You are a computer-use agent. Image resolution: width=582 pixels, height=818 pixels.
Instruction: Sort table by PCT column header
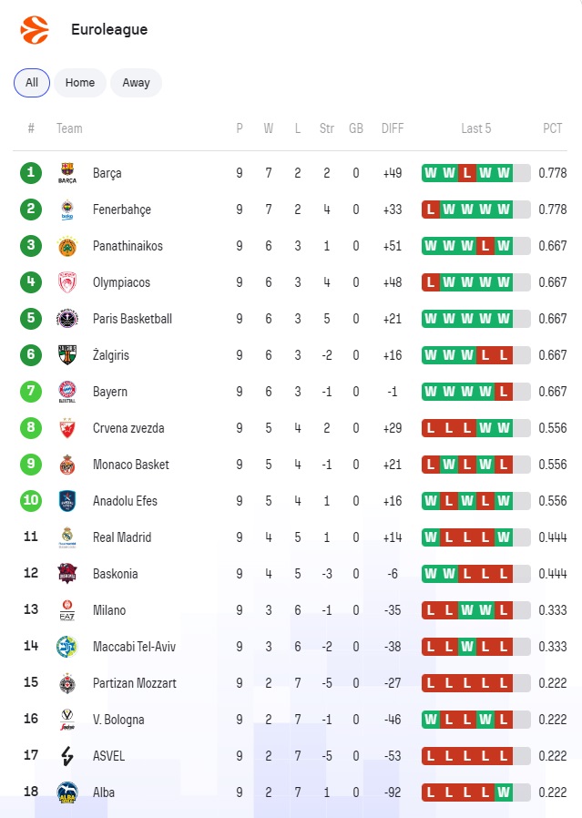click(552, 128)
